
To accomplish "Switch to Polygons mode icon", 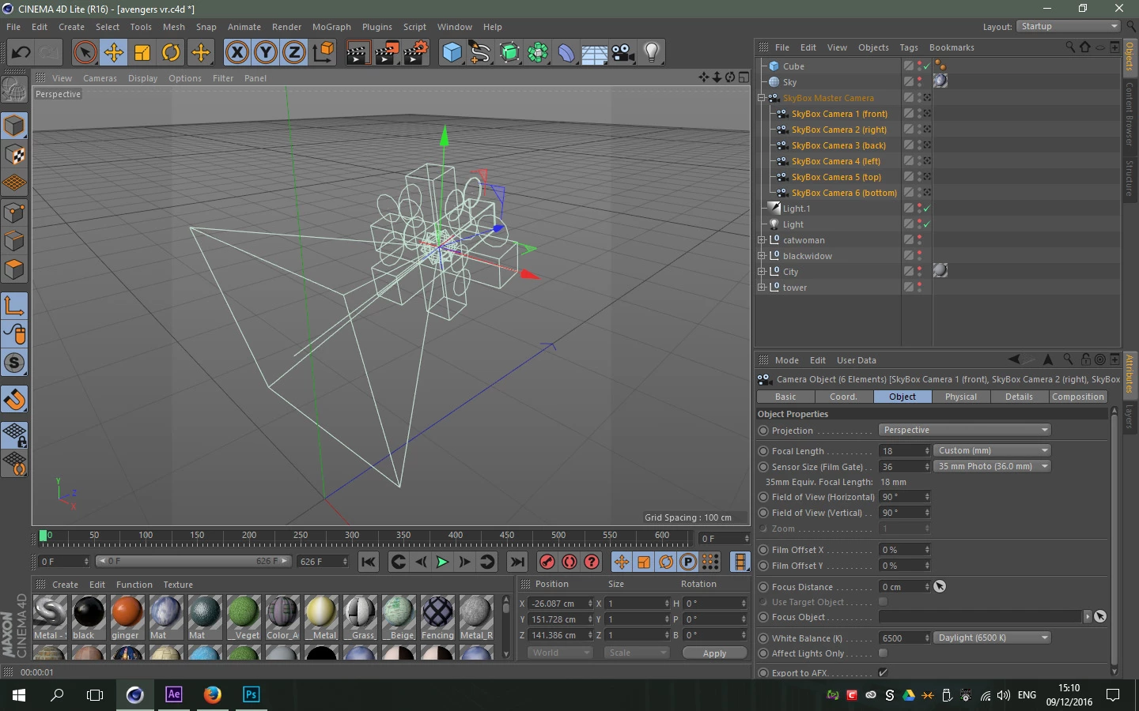I will (14, 269).
